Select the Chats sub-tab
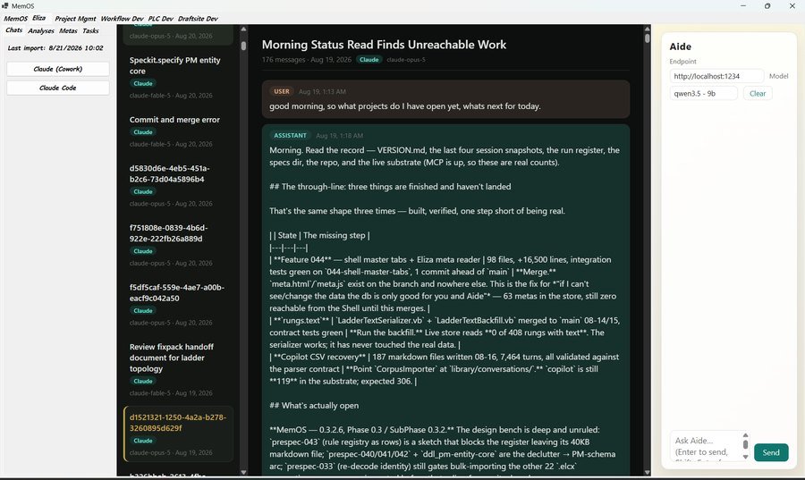 tap(13, 30)
